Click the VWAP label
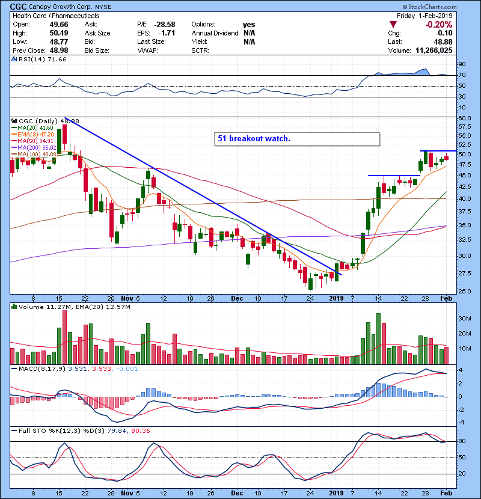Screen dimensions: 481x499 click(x=147, y=51)
